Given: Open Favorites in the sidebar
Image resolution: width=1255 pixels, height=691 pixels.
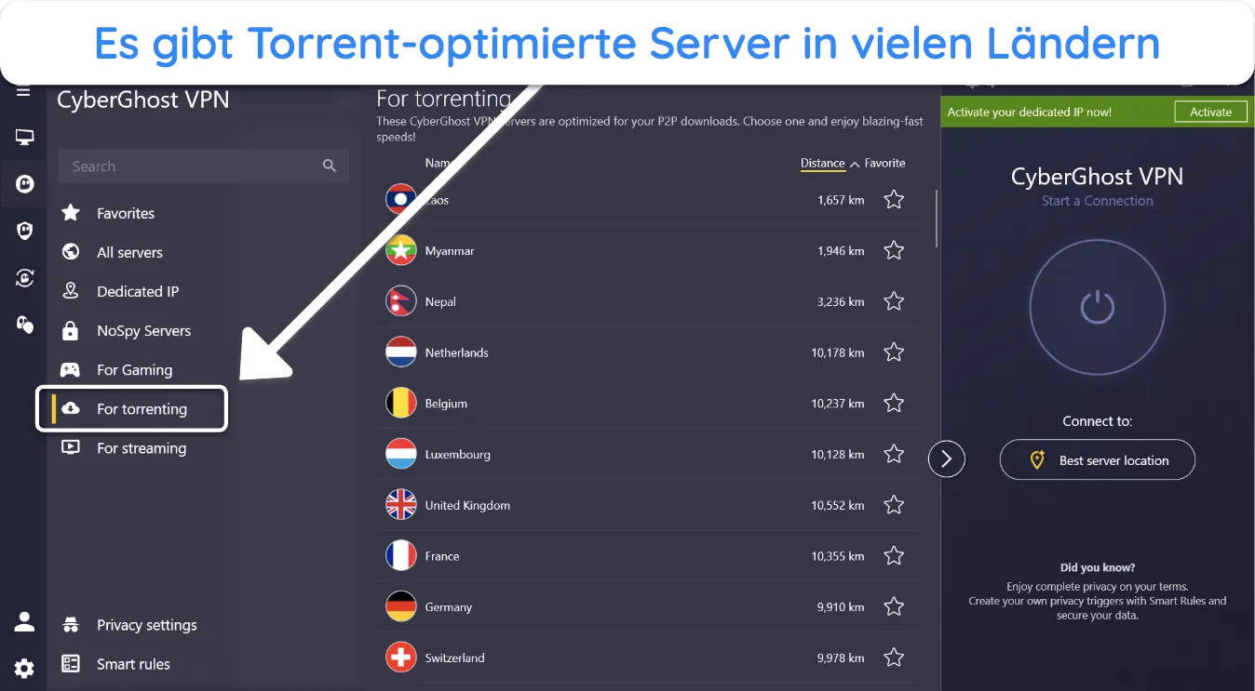Looking at the screenshot, I should (x=126, y=213).
